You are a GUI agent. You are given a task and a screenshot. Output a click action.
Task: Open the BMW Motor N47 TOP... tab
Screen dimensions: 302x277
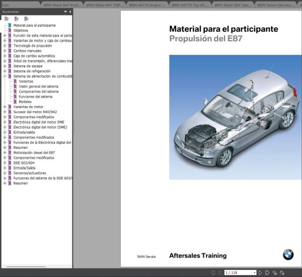(x=105, y=5)
